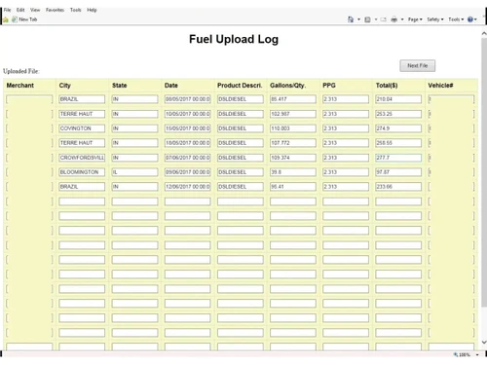Click the vertical scrollbar thumb
Screen dimensions: 487x365
click(484, 172)
